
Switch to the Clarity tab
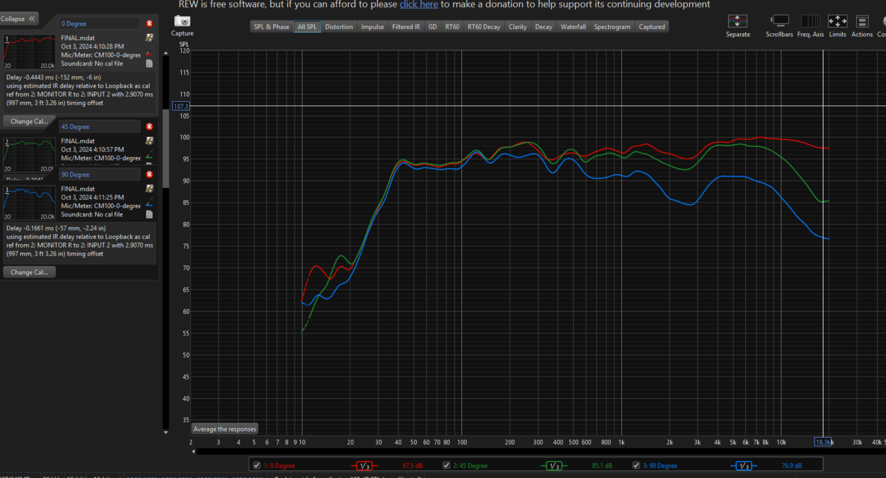point(517,27)
